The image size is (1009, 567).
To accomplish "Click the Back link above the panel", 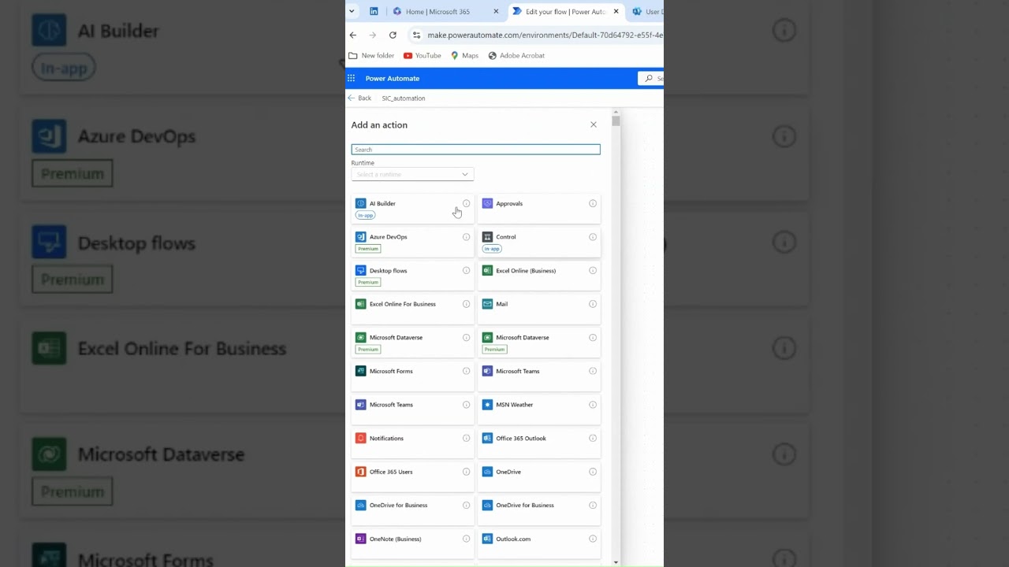I will (x=359, y=98).
